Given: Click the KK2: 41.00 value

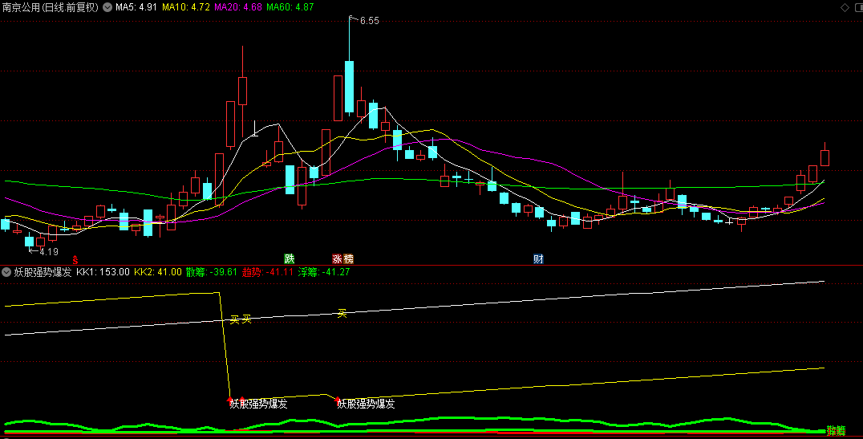Looking at the screenshot, I should [x=158, y=272].
